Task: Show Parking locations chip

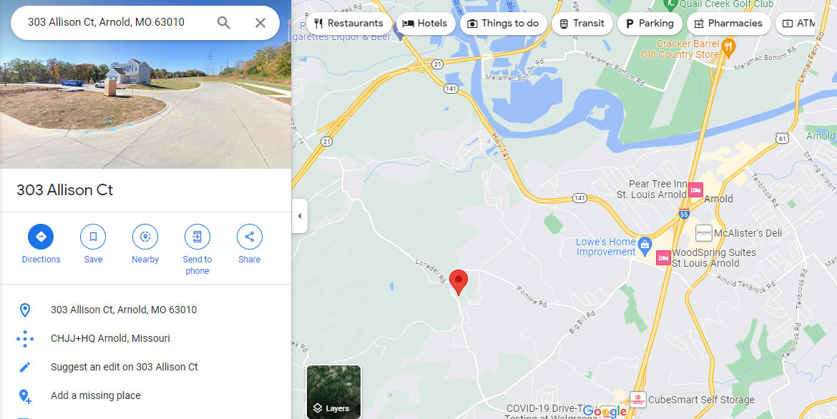Action: pos(650,24)
